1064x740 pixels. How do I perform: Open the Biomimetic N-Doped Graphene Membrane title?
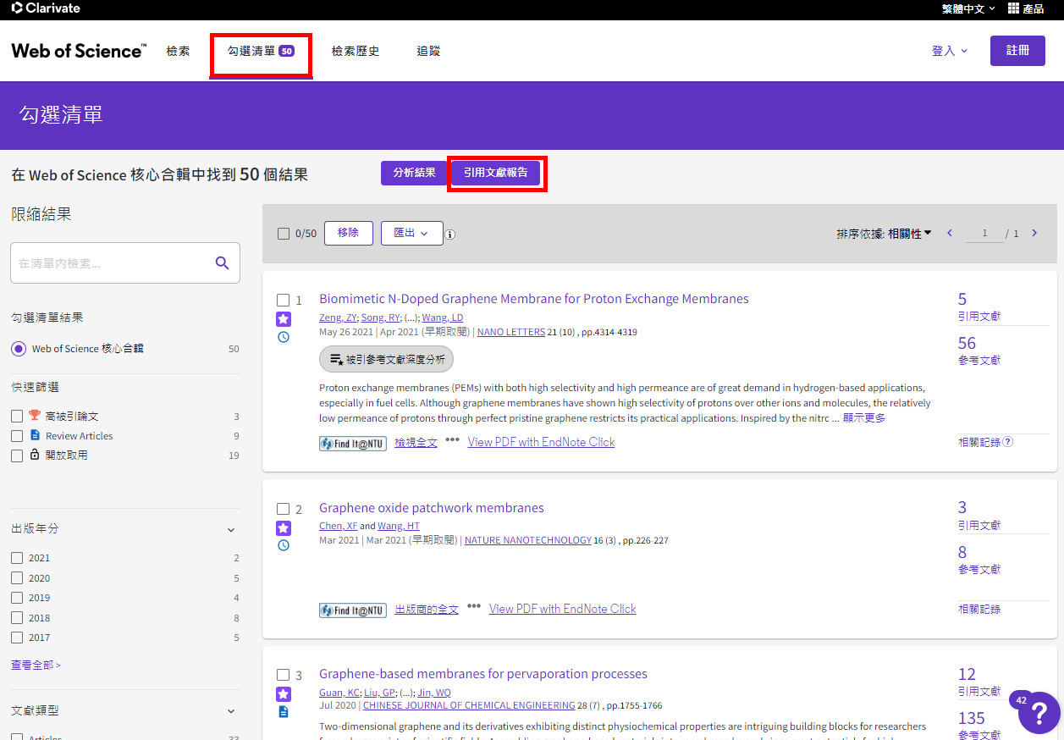pyautogui.click(x=534, y=299)
